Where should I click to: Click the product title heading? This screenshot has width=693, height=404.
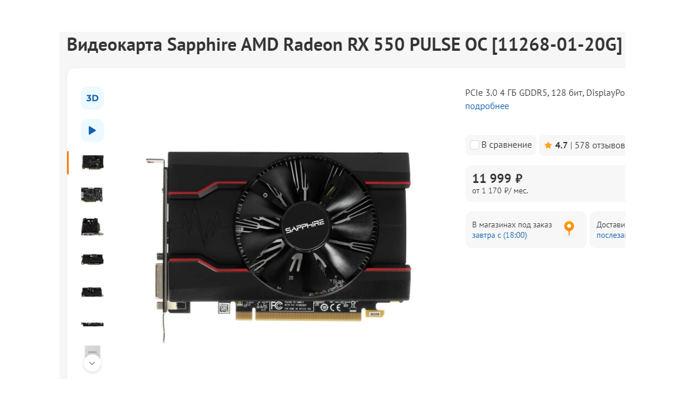pos(345,45)
